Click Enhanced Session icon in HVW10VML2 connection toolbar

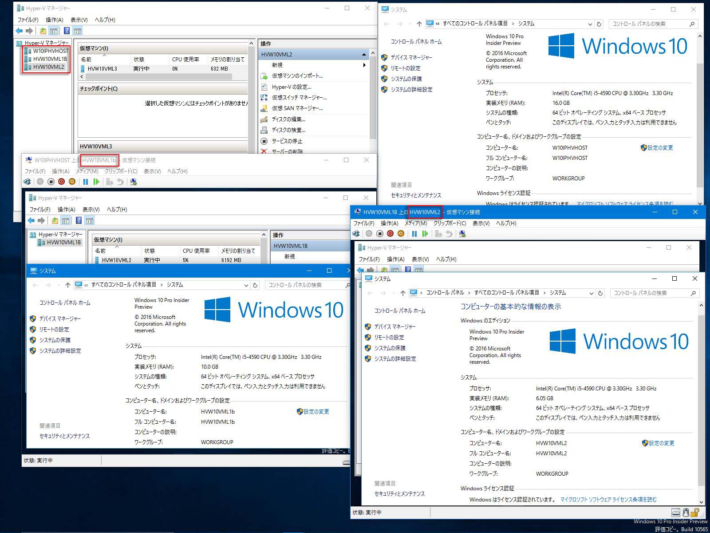click(462, 234)
